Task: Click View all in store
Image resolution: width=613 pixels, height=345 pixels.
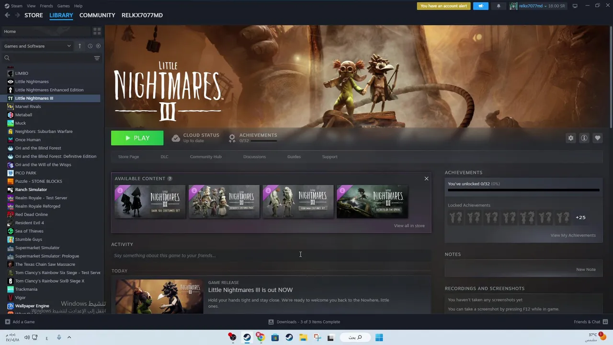Action: tap(409, 226)
